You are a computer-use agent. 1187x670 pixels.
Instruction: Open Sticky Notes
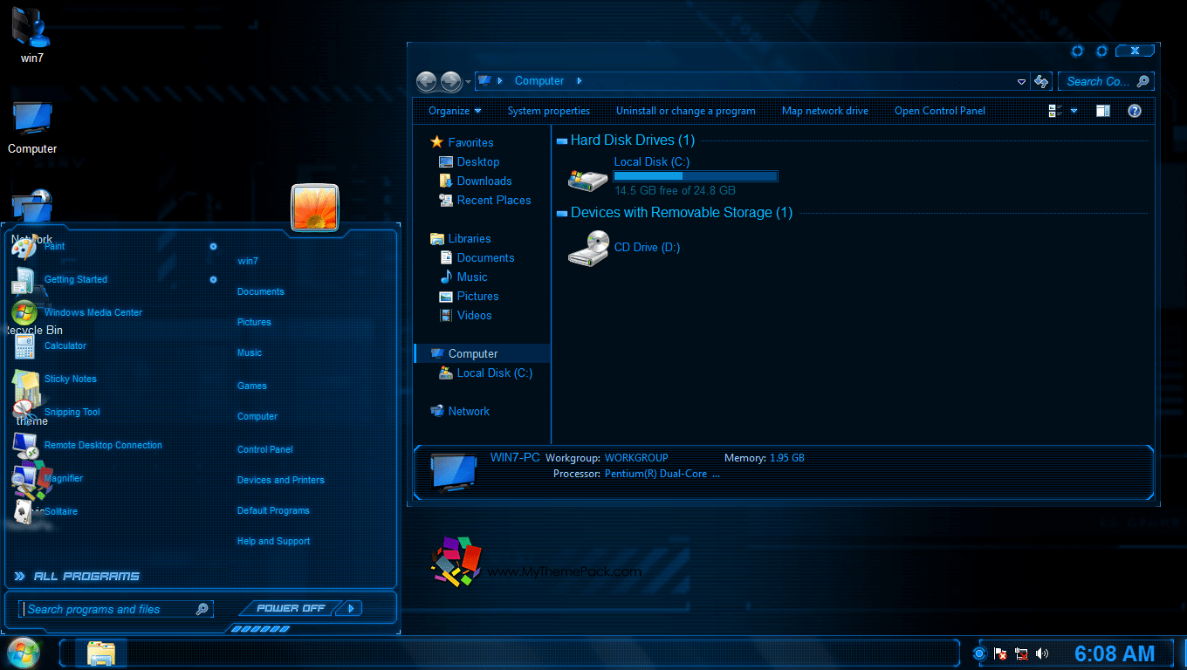tap(70, 379)
